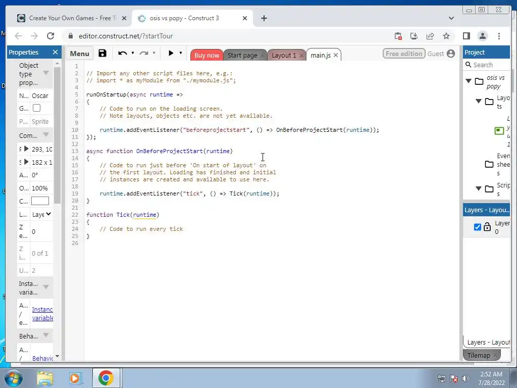Edit the Z elevation 0 field
This screenshot has height=388, width=517.
(41, 231)
